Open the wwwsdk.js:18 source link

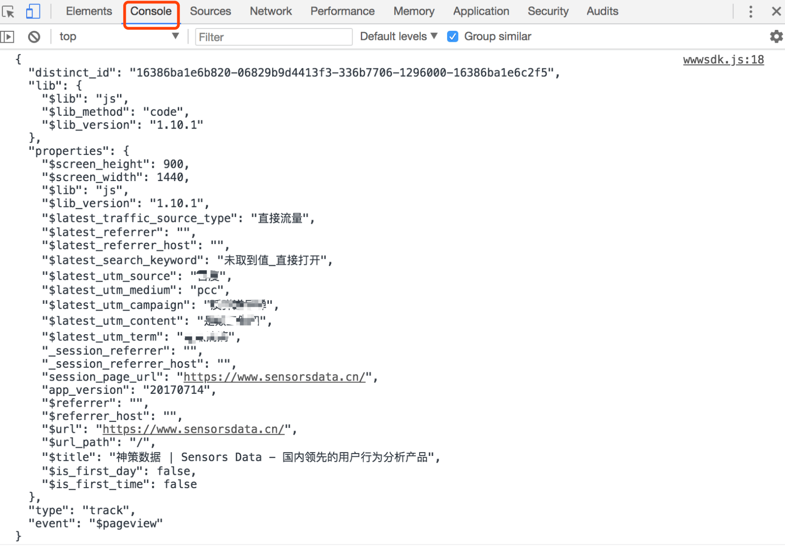click(723, 60)
